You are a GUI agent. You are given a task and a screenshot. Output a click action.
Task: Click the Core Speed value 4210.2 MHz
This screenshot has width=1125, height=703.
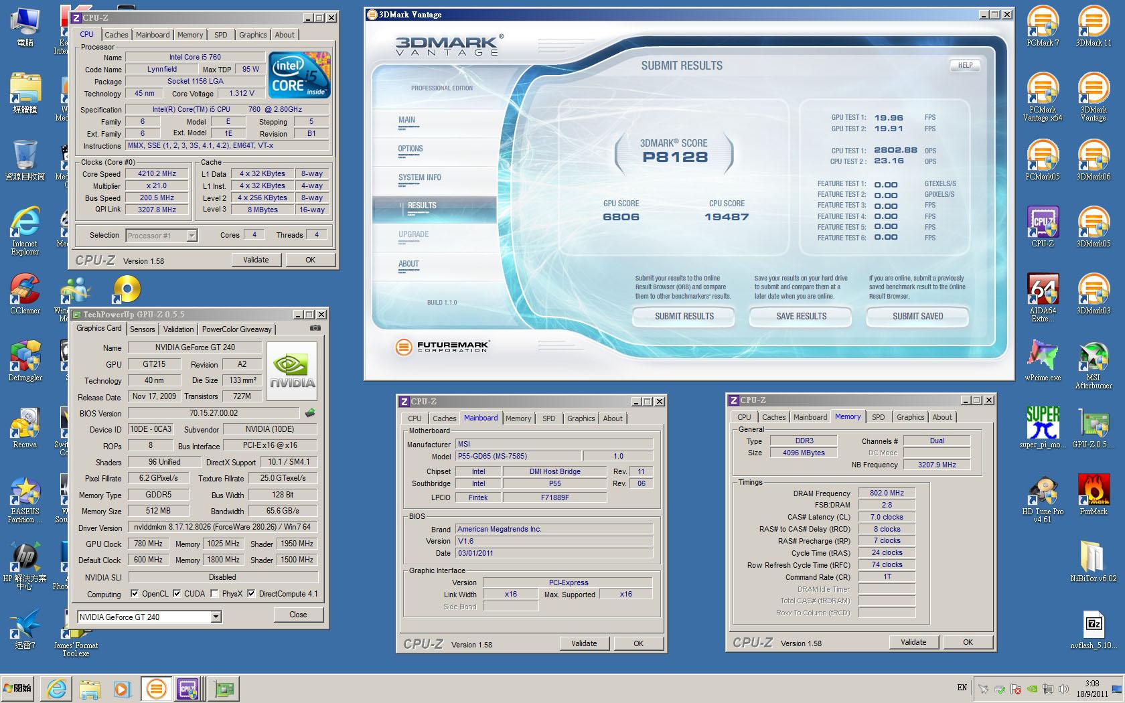157,173
